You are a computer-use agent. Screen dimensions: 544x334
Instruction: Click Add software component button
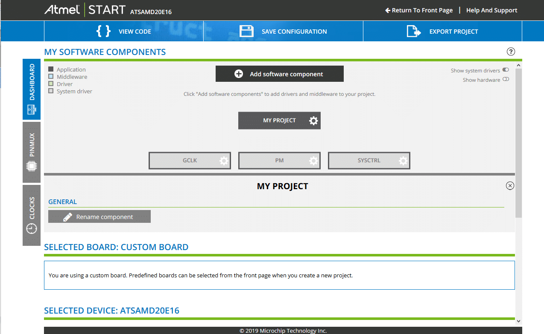(x=280, y=74)
